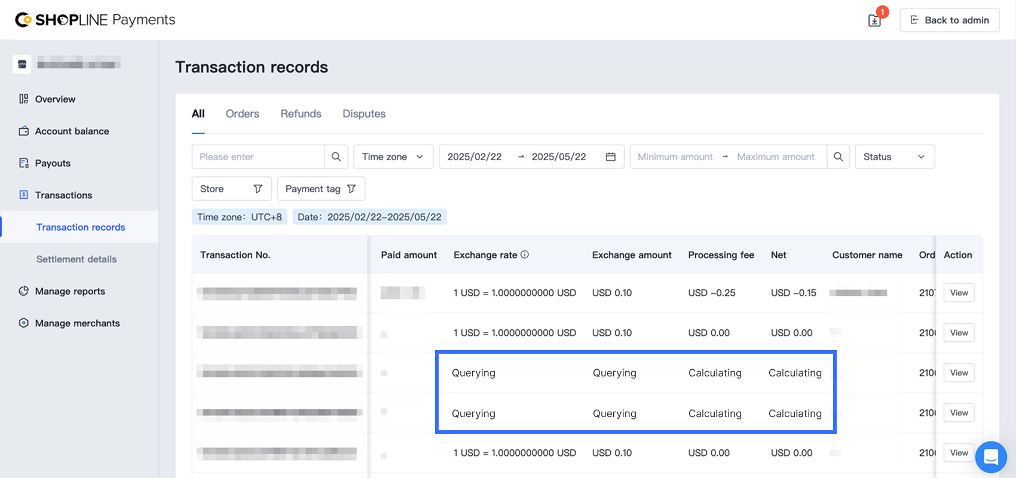This screenshot has height=478, width=1016.
Task: Select the Orders tab
Action: coord(242,114)
